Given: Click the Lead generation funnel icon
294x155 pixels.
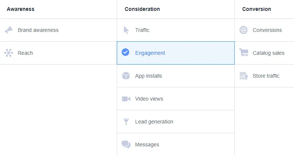Looking at the screenshot, I should [x=126, y=122].
